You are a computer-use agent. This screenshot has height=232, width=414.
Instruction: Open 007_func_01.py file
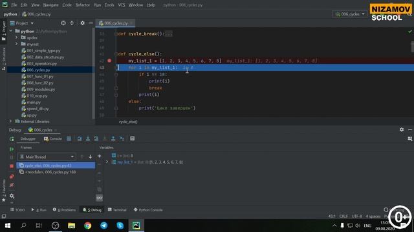click(38, 76)
